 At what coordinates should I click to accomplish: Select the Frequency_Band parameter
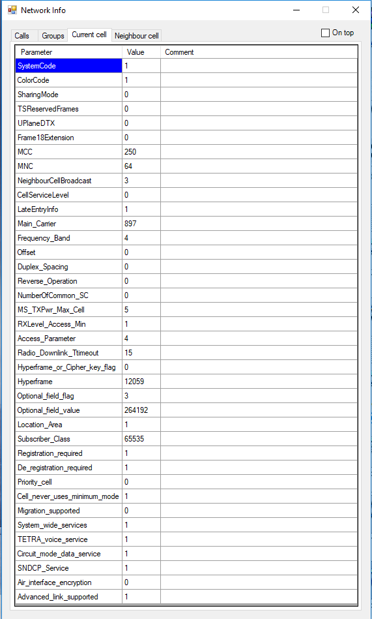pyautogui.click(x=68, y=238)
